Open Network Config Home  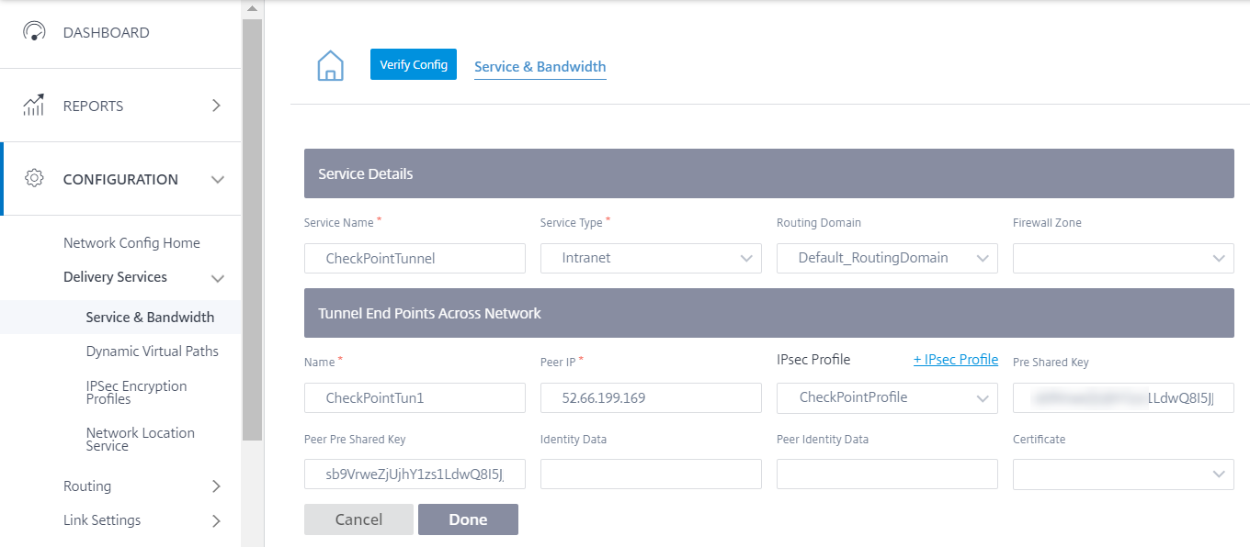click(131, 243)
